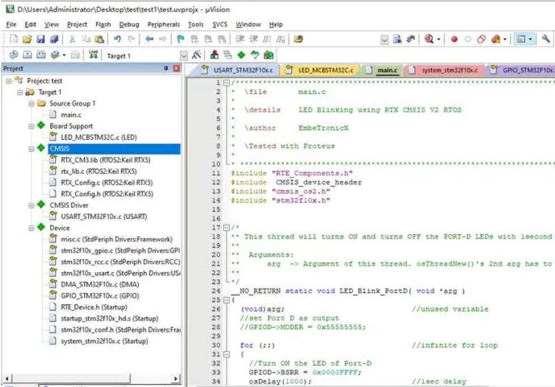The height and width of the screenshot is (387, 555).
Task: Click the Save All toolbar icon
Action: click(x=53, y=39)
